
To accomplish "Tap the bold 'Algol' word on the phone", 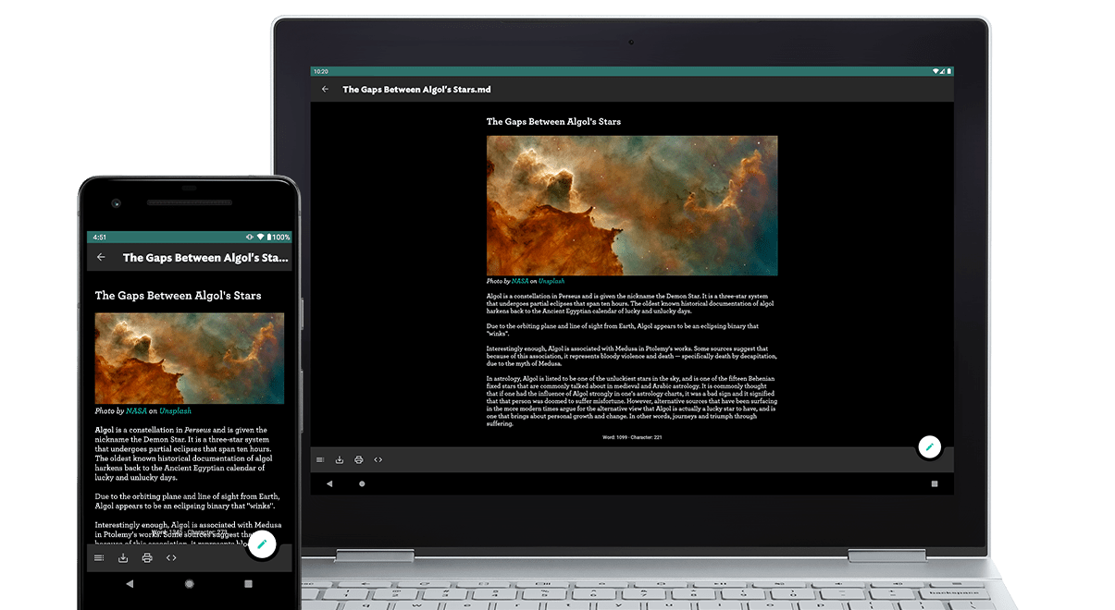I will click(106, 430).
